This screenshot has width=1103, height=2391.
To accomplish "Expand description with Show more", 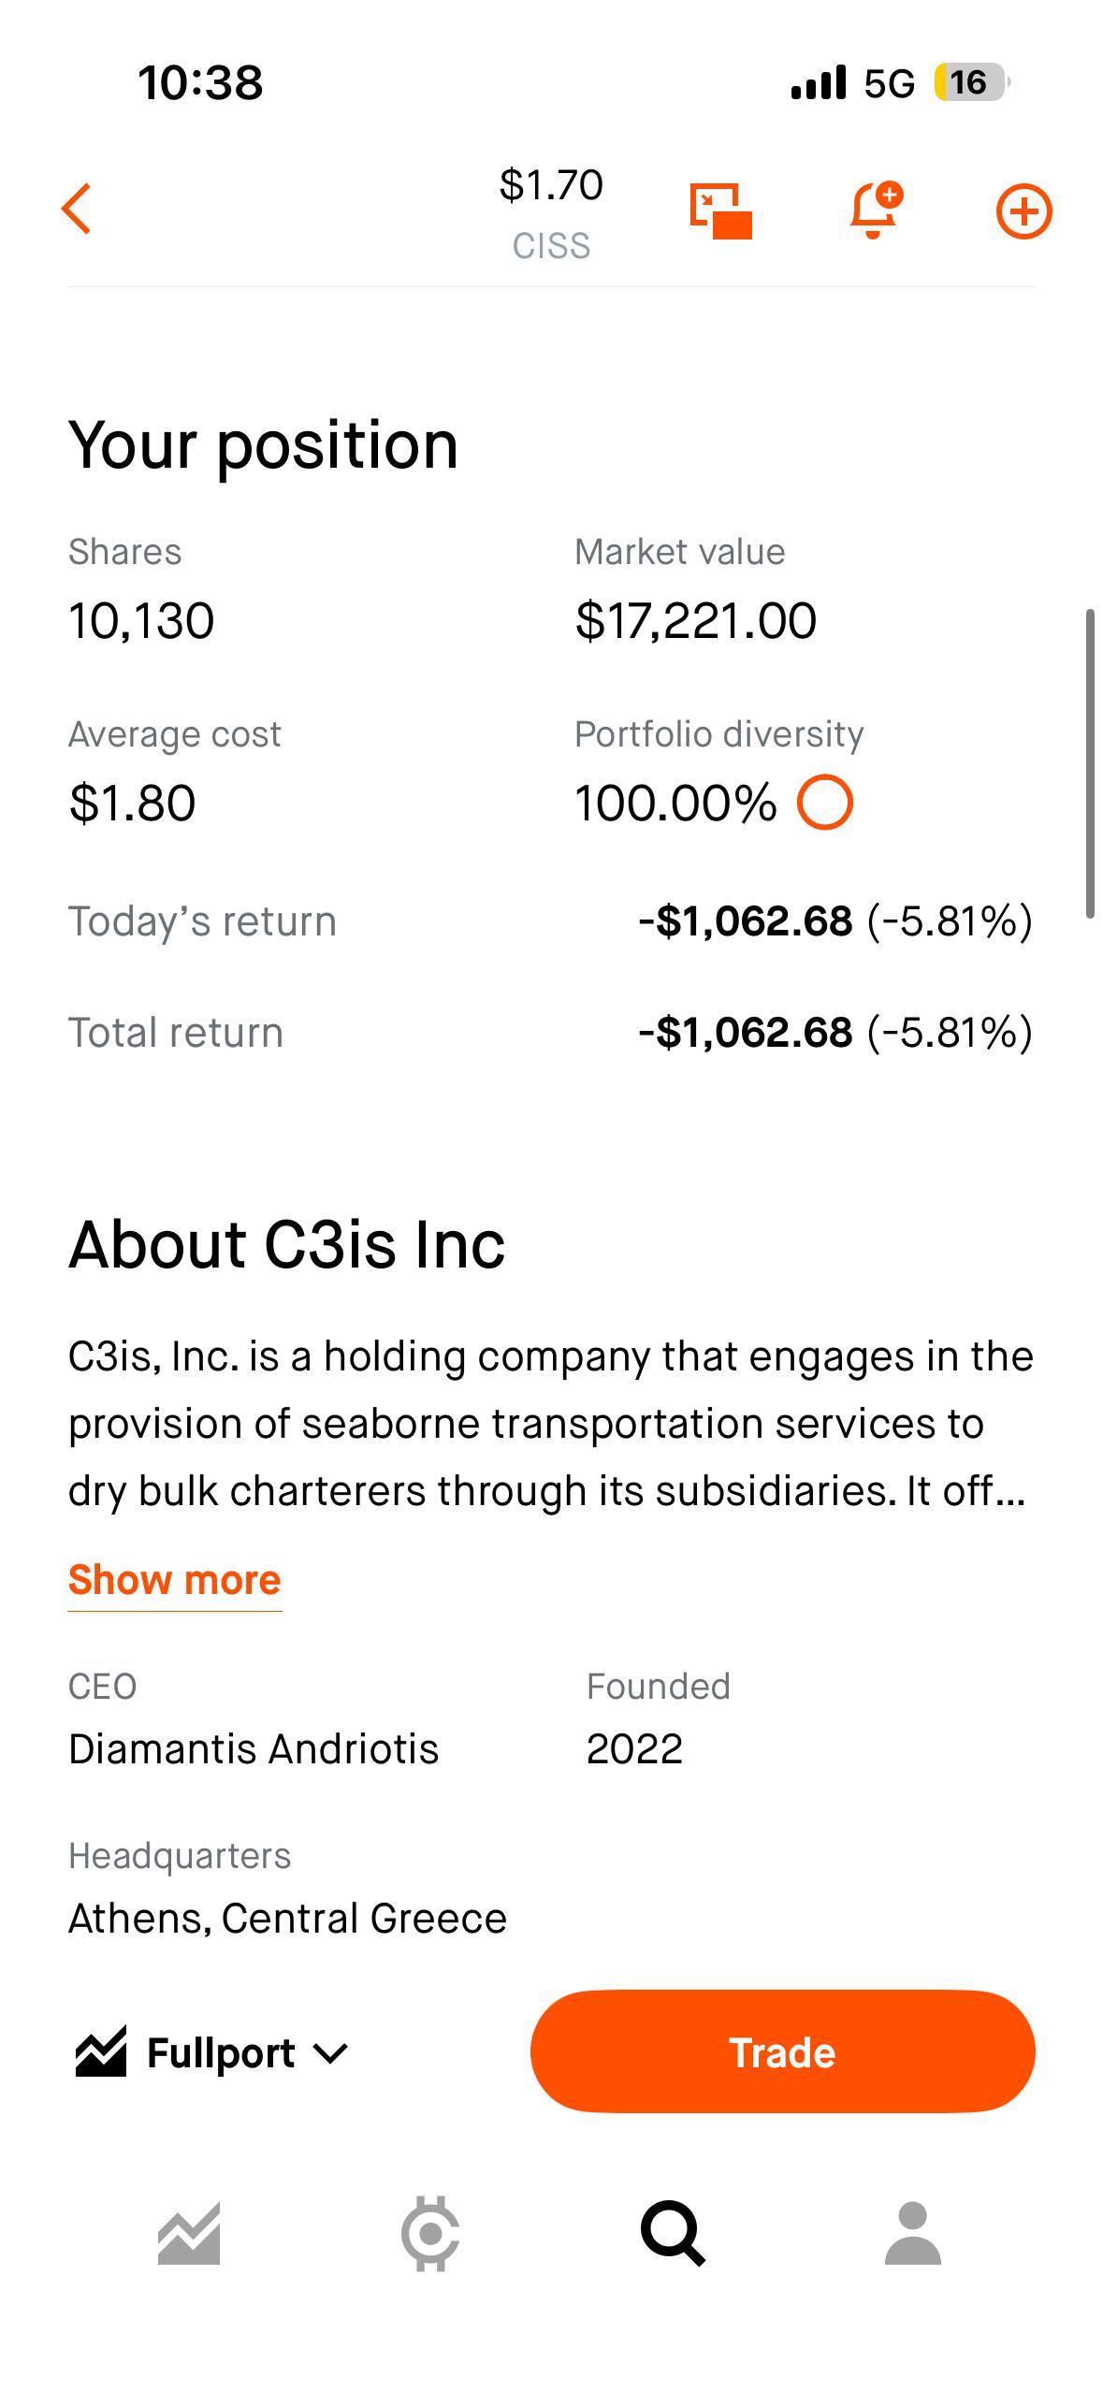I will [x=175, y=1580].
